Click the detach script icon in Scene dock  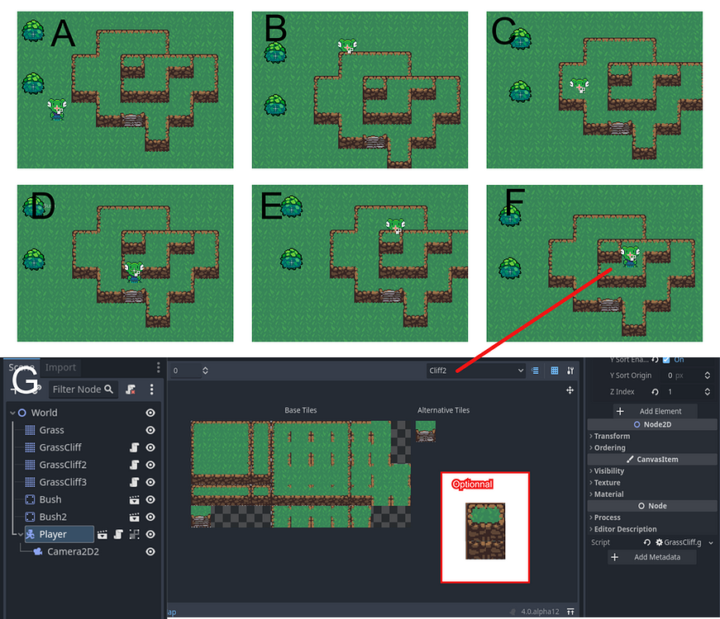(x=131, y=390)
